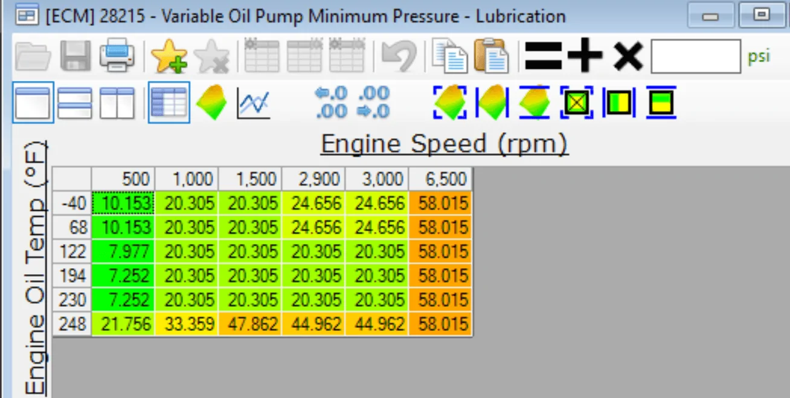This screenshot has width=790, height=398.
Task: Click the middle greyed-out table icon
Action: tap(304, 56)
